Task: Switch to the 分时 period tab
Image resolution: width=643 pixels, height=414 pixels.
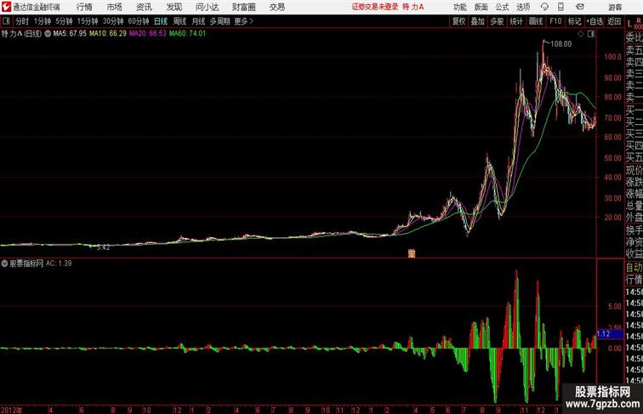Action: (22, 21)
